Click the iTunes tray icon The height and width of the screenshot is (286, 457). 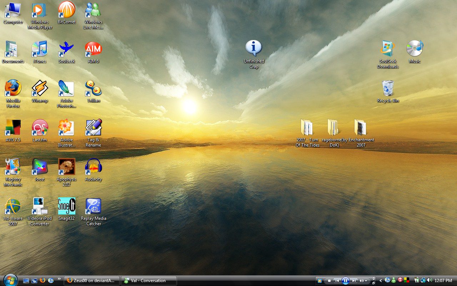tap(387, 280)
